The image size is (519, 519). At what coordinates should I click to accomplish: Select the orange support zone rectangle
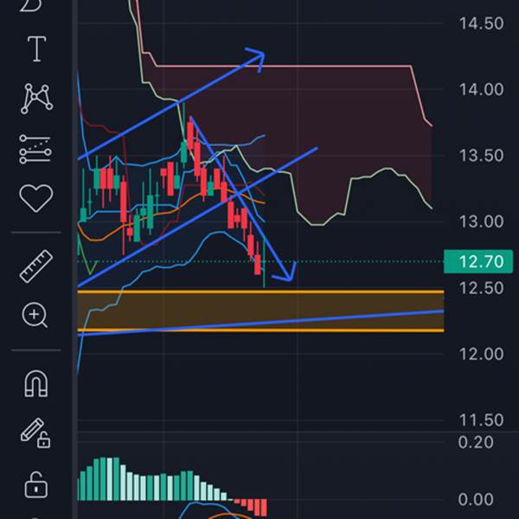pos(260,311)
